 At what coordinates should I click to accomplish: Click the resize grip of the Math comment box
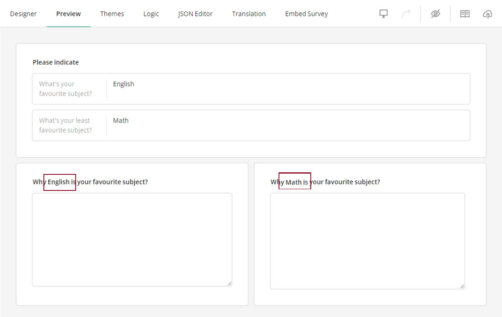462,286
